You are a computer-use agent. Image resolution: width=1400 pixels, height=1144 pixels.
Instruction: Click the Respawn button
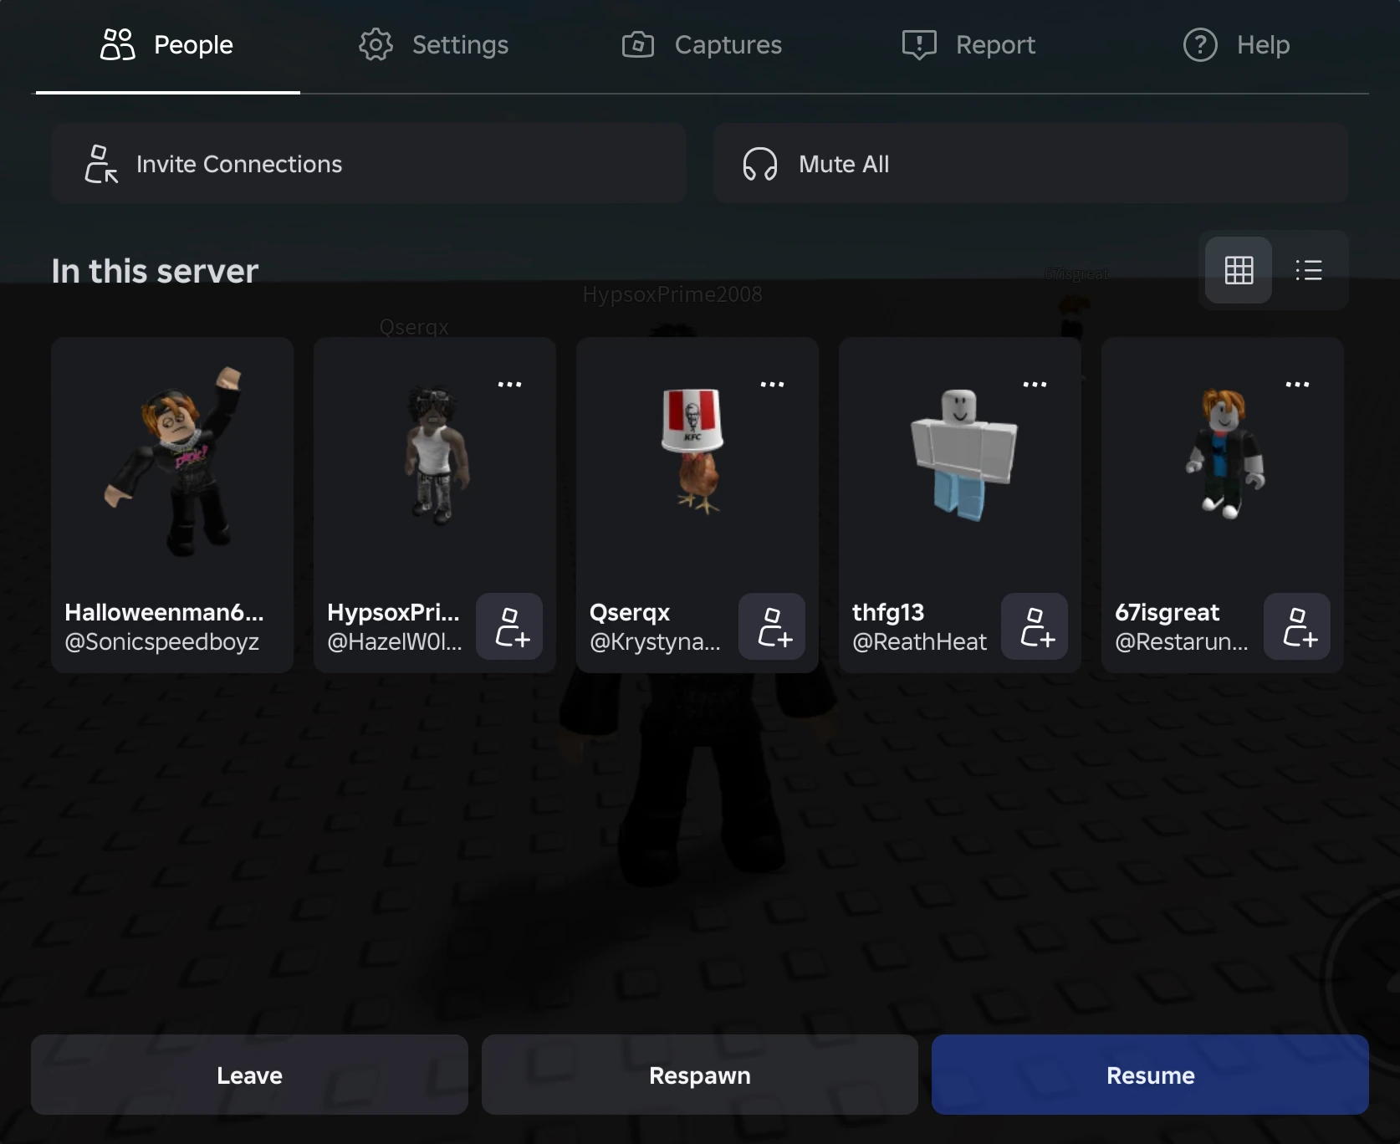pyautogui.click(x=699, y=1075)
